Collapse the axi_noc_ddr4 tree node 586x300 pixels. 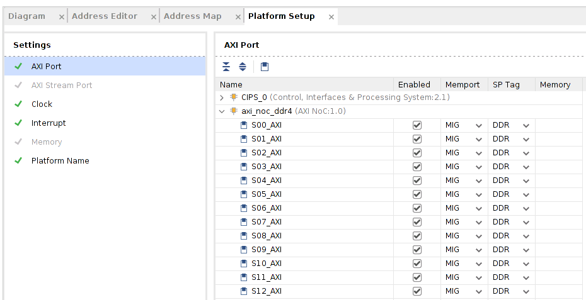[x=222, y=111]
